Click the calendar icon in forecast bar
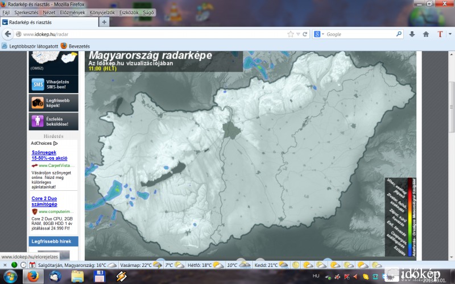455x284 pixels. pyautogui.click(x=32, y=265)
